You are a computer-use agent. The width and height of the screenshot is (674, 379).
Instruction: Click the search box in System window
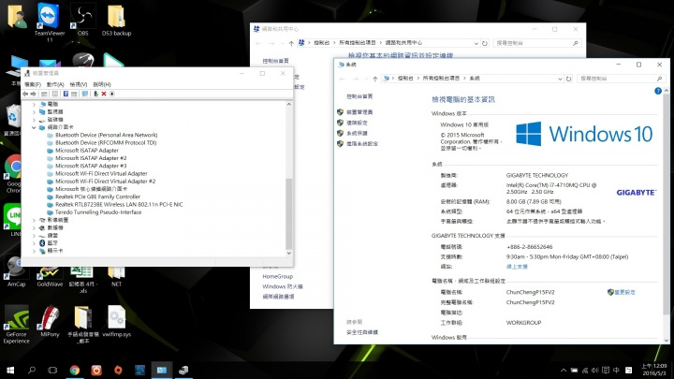[621, 79]
